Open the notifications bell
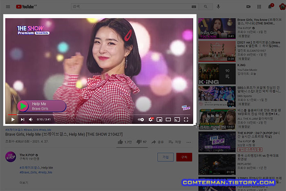 point(270,7)
